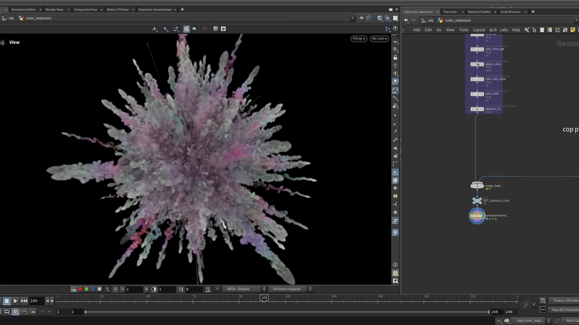Toggle the green channel display button

[86, 289]
